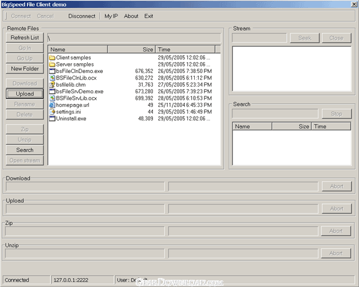Open the About menu item
The width and height of the screenshot is (359, 287).
point(131,16)
